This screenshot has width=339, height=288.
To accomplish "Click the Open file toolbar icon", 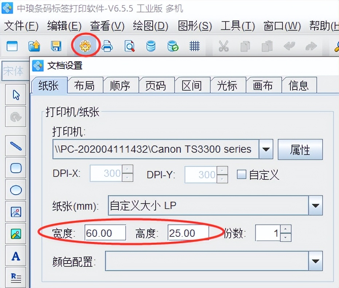I will point(34,46).
